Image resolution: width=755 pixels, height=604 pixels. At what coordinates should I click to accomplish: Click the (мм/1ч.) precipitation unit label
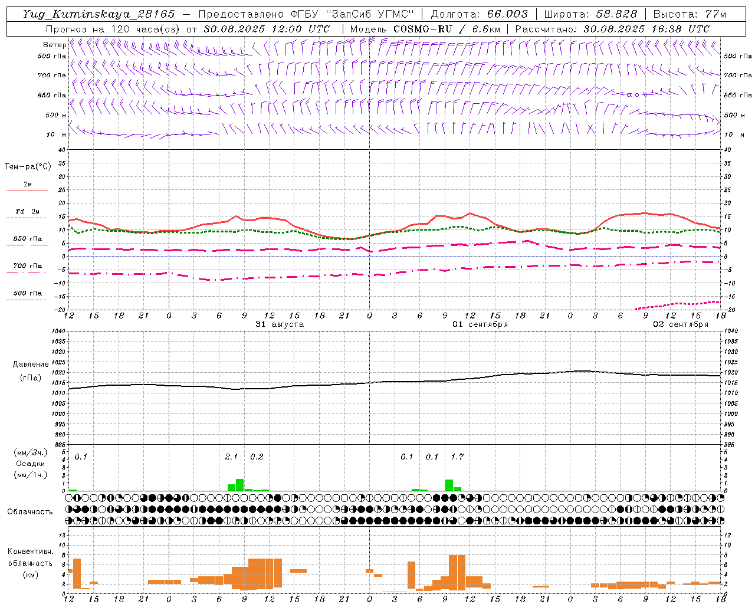(31, 475)
